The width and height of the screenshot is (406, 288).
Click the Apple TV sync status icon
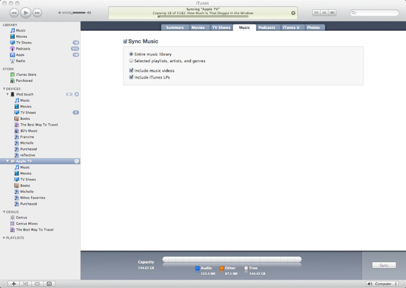77,161
